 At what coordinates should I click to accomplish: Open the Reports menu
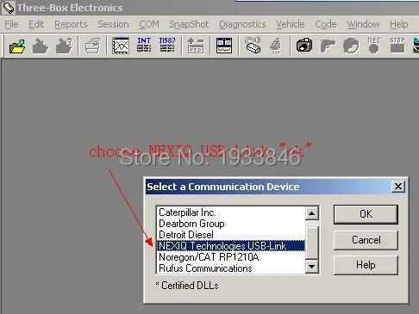coord(71,24)
